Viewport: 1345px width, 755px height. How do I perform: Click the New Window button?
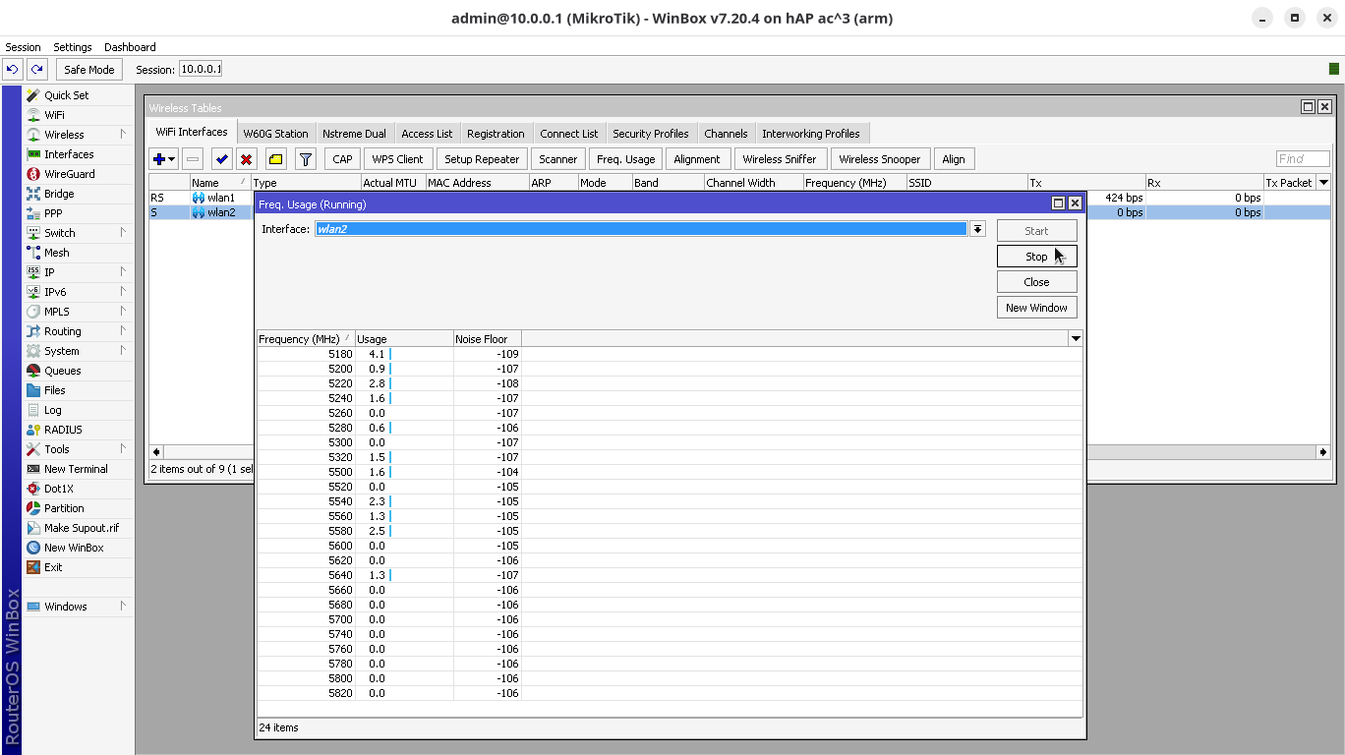(1036, 308)
